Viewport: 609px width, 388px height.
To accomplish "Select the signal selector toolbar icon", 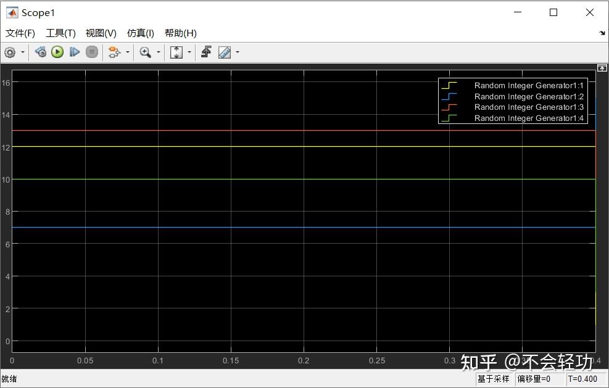I will pyautogui.click(x=115, y=52).
